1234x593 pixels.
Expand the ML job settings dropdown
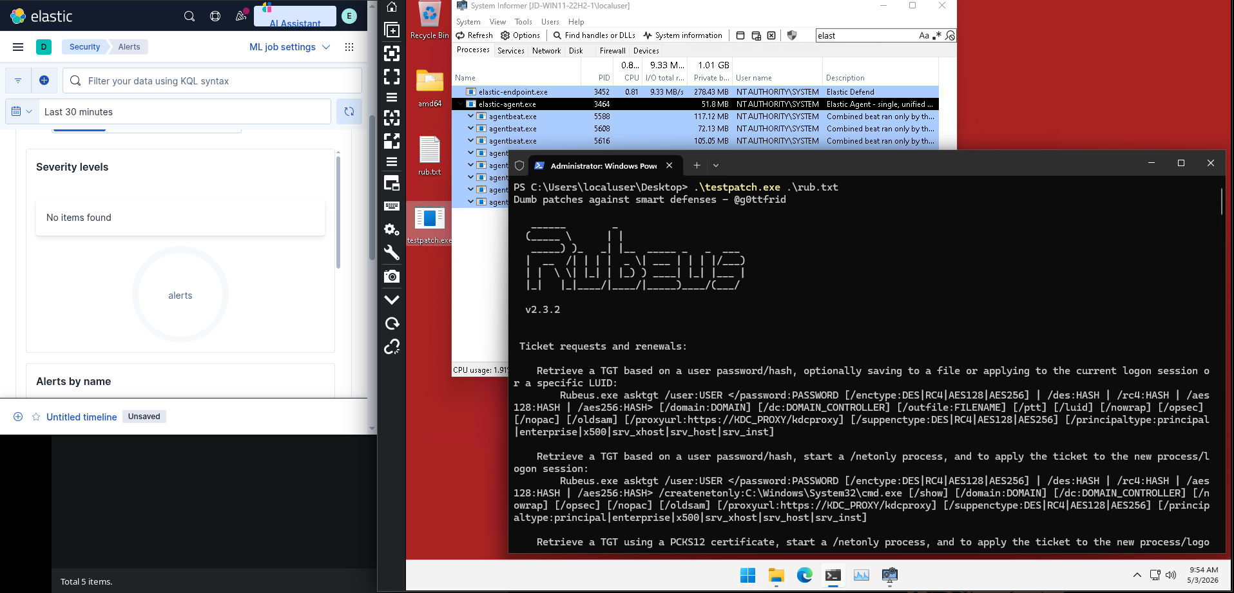(x=290, y=47)
